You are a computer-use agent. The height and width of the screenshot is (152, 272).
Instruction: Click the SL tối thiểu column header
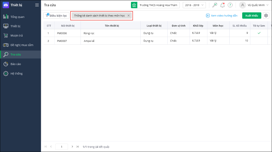[x=240, y=26]
